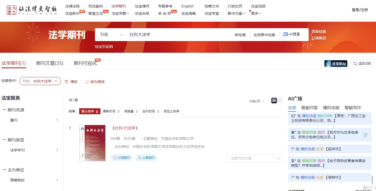Open the 期刊可视化 tab

coord(85,63)
